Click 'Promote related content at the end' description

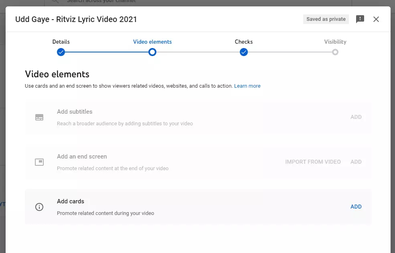pos(113,168)
